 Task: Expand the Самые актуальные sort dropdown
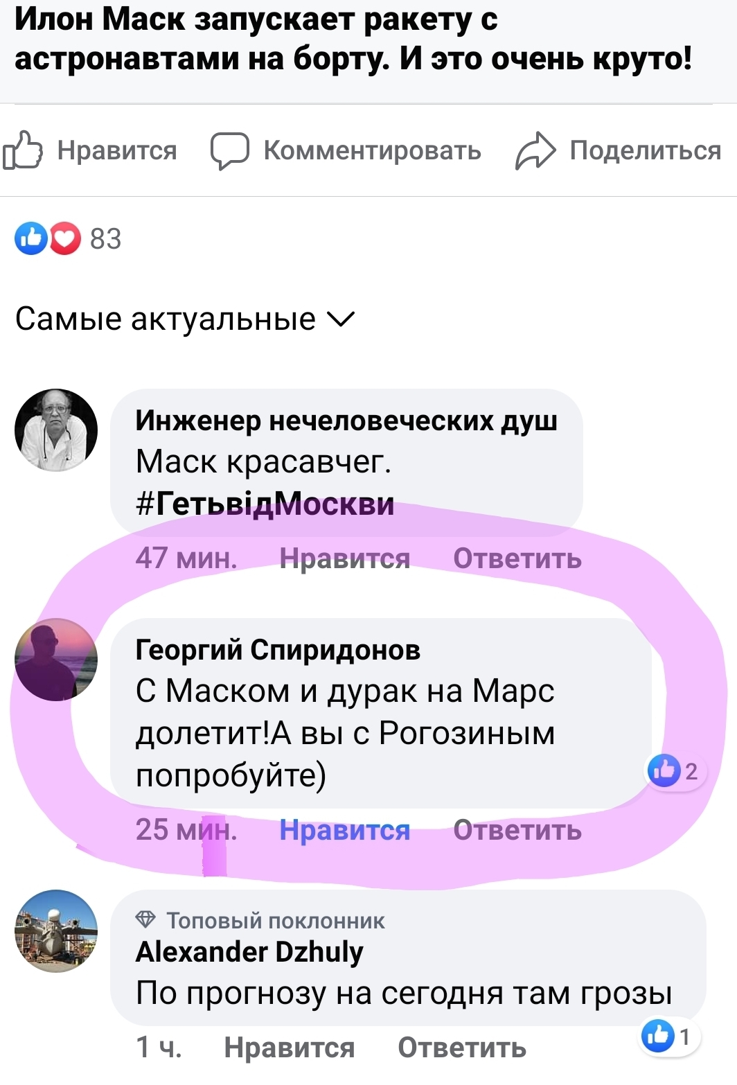pyautogui.click(x=185, y=319)
